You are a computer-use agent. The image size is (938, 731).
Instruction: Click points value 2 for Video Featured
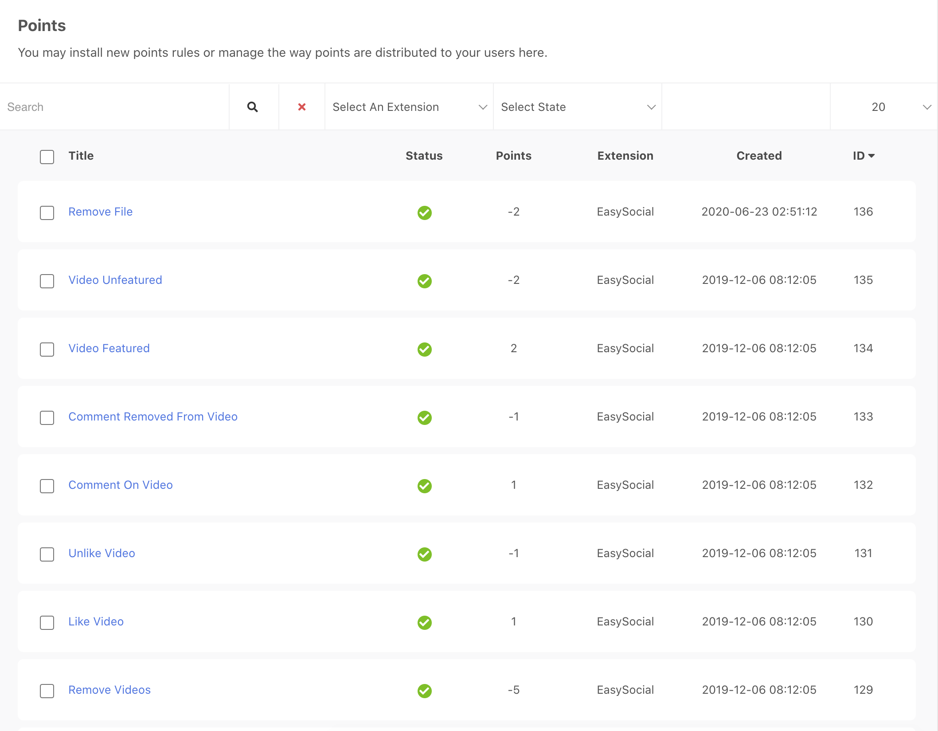514,348
